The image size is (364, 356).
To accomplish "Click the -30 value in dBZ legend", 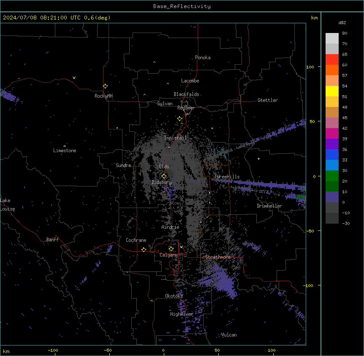I will (x=346, y=223).
